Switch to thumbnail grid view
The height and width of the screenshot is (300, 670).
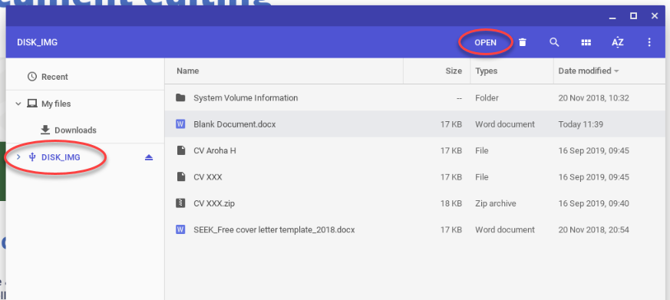click(x=586, y=42)
